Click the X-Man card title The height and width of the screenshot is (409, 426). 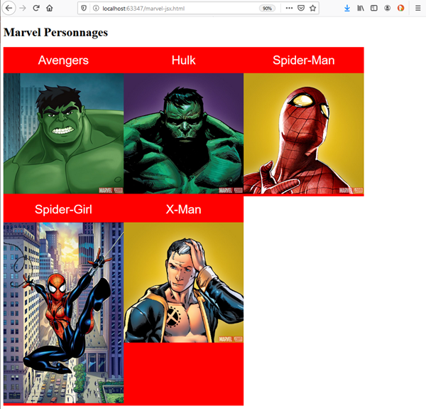tap(183, 209)
